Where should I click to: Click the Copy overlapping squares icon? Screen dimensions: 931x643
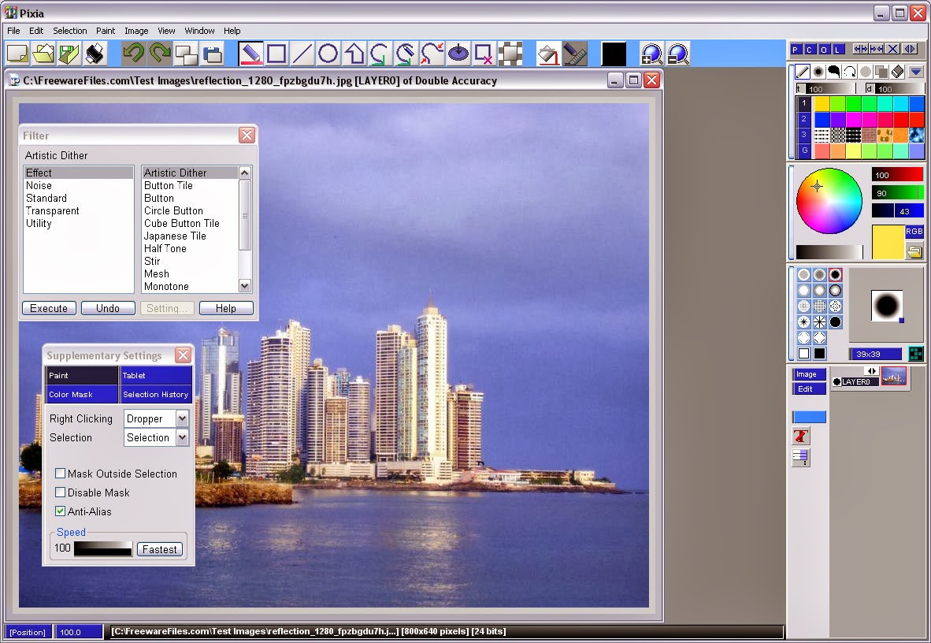coord(186,54)
